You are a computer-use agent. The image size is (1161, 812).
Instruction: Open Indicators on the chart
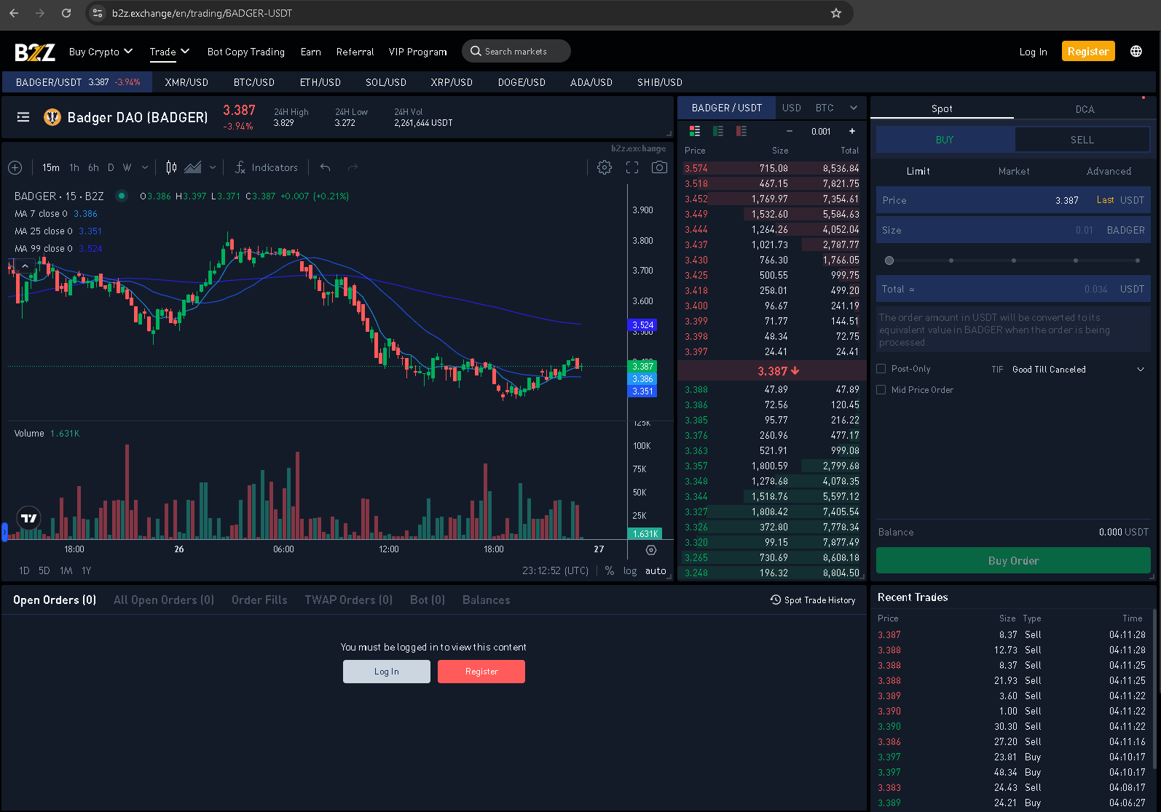[x=267, y=167]
